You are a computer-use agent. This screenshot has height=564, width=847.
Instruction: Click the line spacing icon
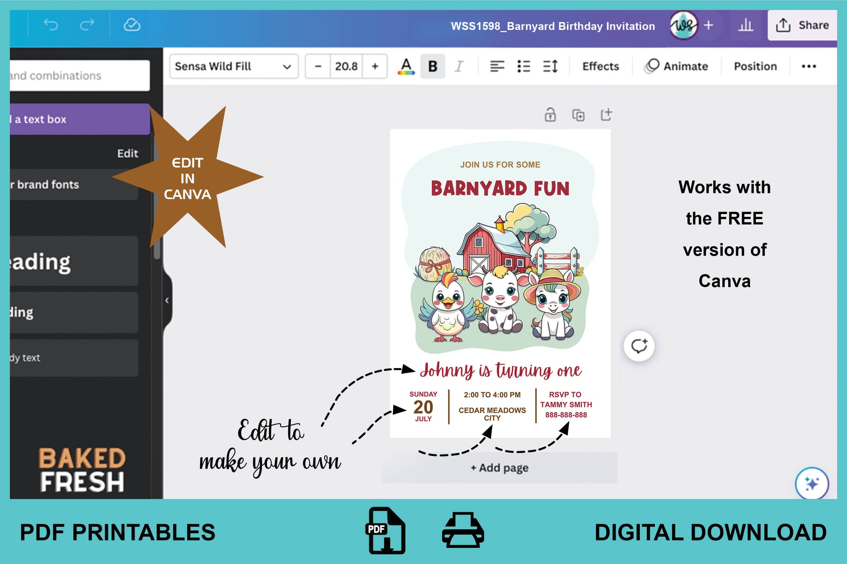pyautogui.click(x=550, y=66)
